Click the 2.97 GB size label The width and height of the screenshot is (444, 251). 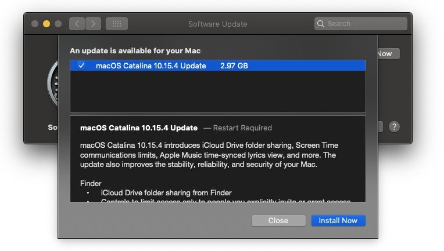234,66
